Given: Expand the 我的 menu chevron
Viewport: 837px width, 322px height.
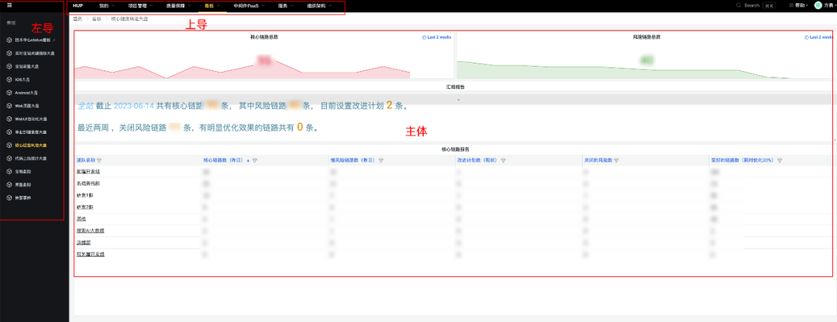Looking at the screenshot, I should click(114, 5).
